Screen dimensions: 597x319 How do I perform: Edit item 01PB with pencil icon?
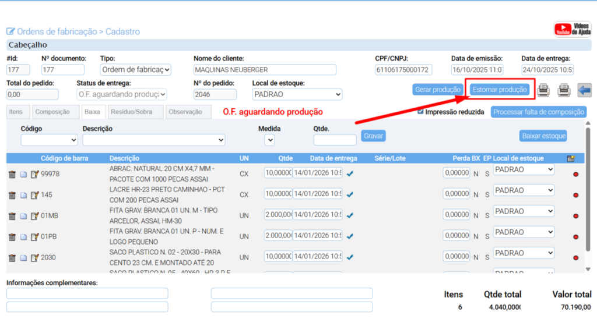click(x=34, y=237)
